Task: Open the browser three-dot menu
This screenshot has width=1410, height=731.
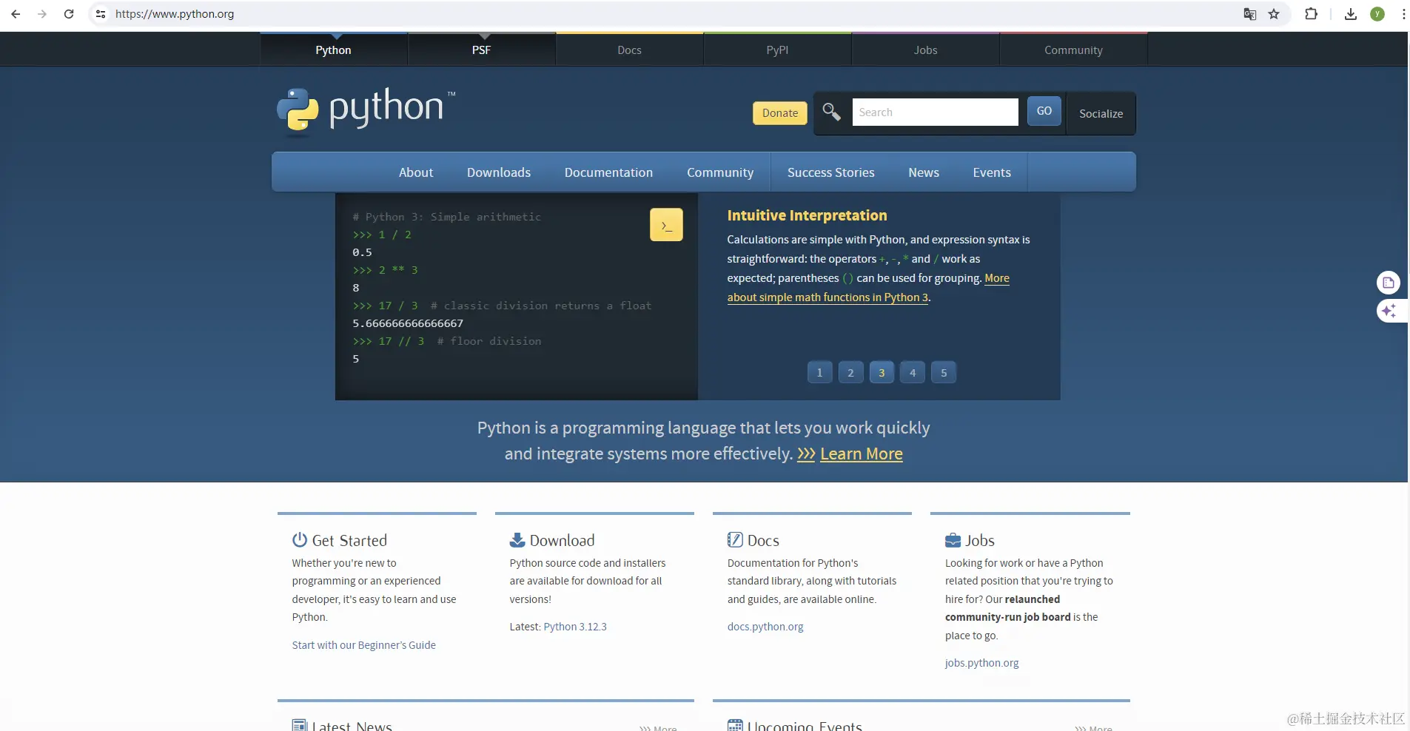Action: (x=1403, y=14)
